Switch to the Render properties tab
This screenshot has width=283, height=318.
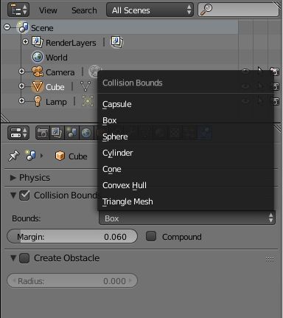(43, 133)
